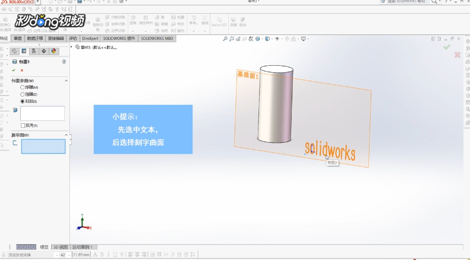
Task: Open the DimXpertManager crosshair tab icon
Action: click(x=44, y=51)
